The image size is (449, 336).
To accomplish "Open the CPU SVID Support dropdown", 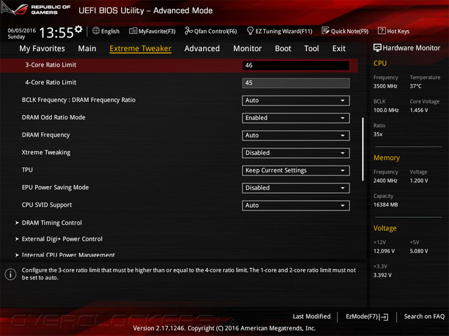I will tap(296, 205).
